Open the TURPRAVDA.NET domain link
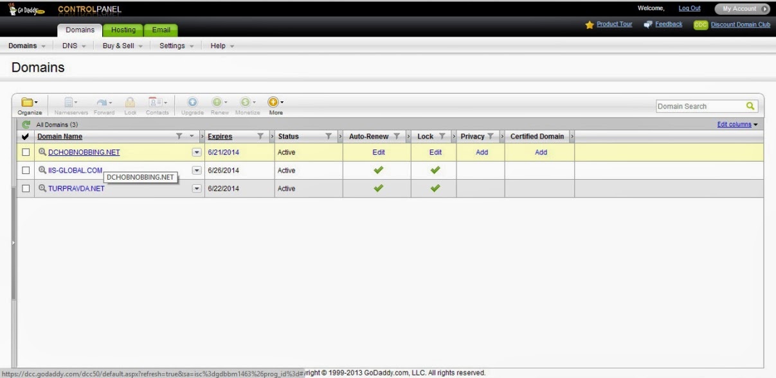Screen dimensions: 776x378 click(76, 189)
